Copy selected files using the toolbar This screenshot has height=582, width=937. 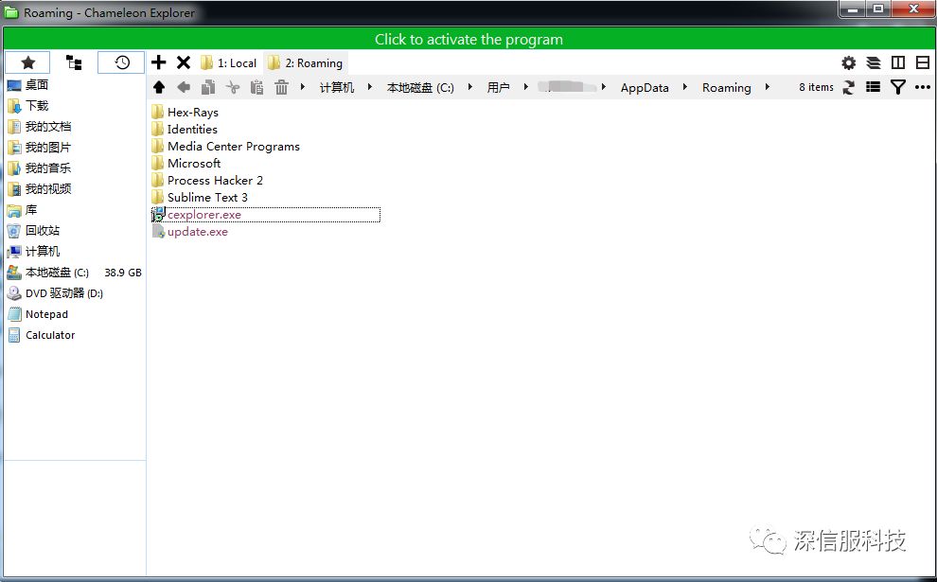pos(208,87)
